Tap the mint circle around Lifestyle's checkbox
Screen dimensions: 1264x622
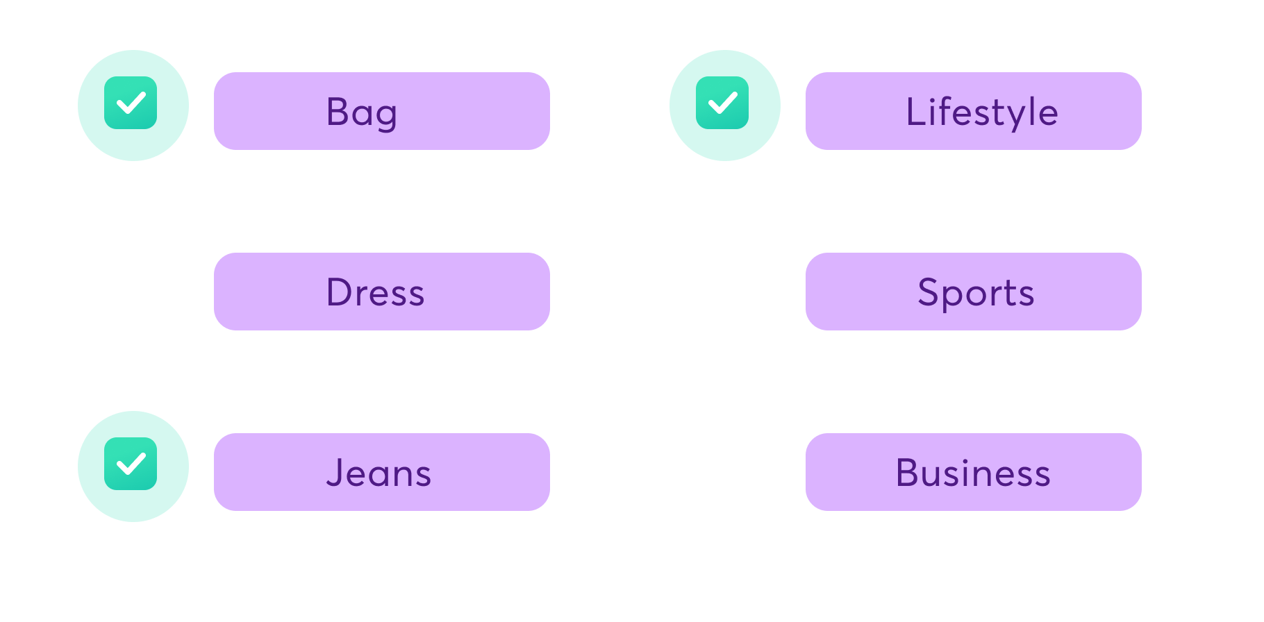pyautogui.click(x=725, y=106)
